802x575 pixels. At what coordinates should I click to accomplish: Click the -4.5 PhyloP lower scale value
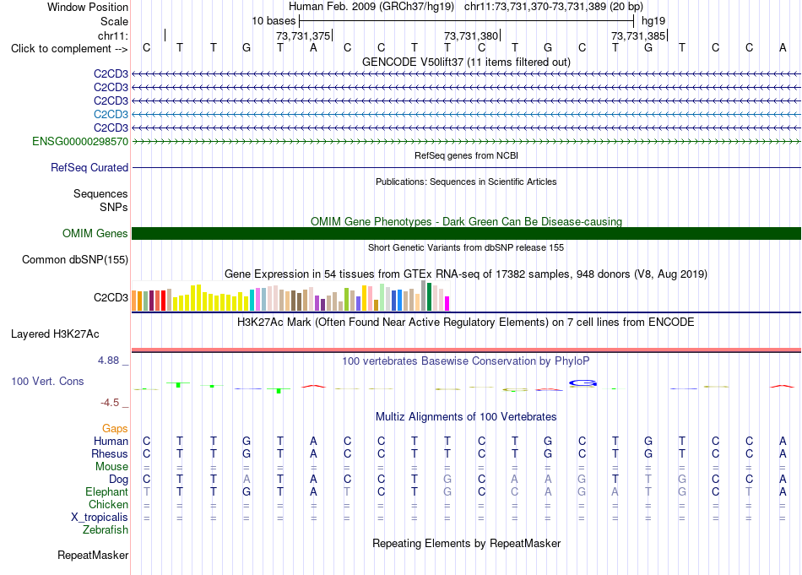tap(110, 403)
